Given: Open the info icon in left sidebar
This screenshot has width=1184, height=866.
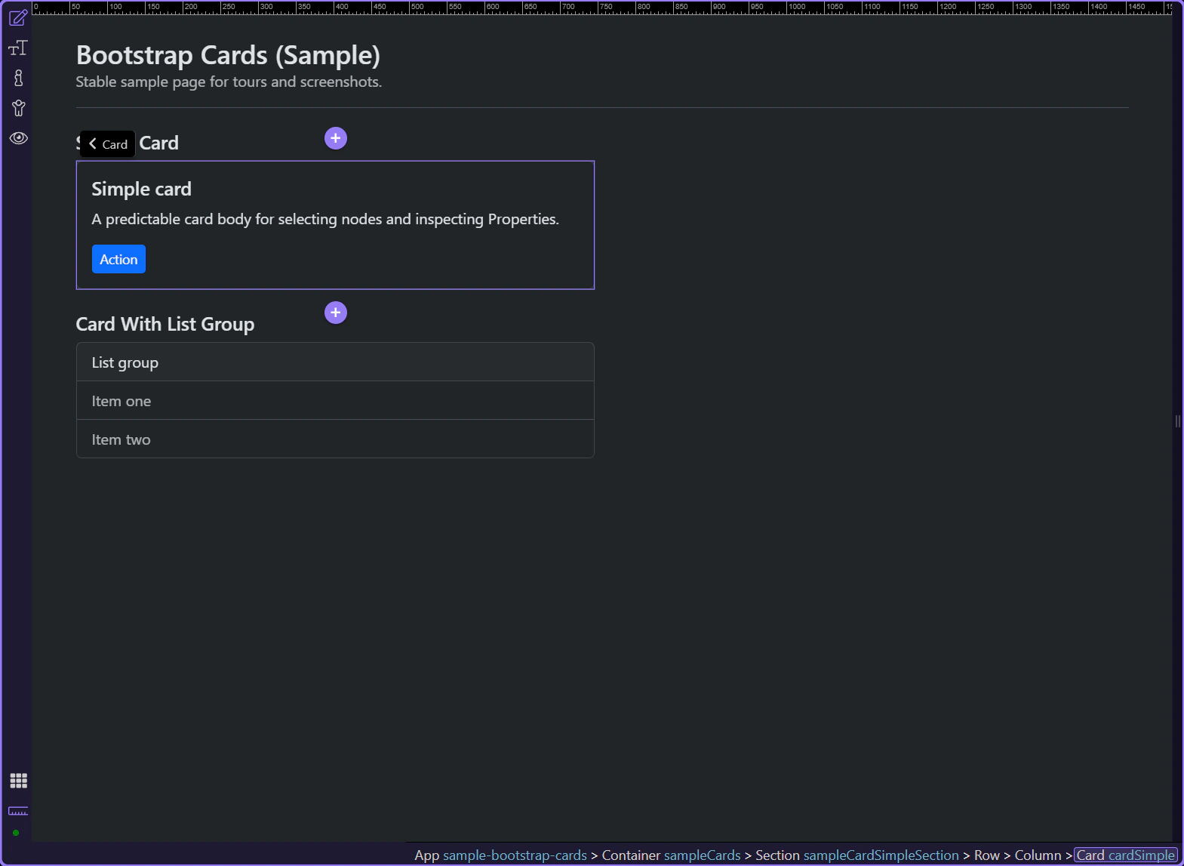Looking at the screenshot, I should (x=18, y=78).
